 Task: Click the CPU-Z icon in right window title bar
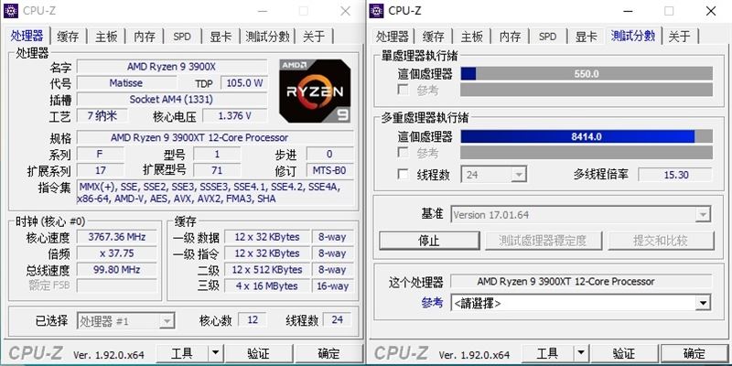click(x=376, y=11)
